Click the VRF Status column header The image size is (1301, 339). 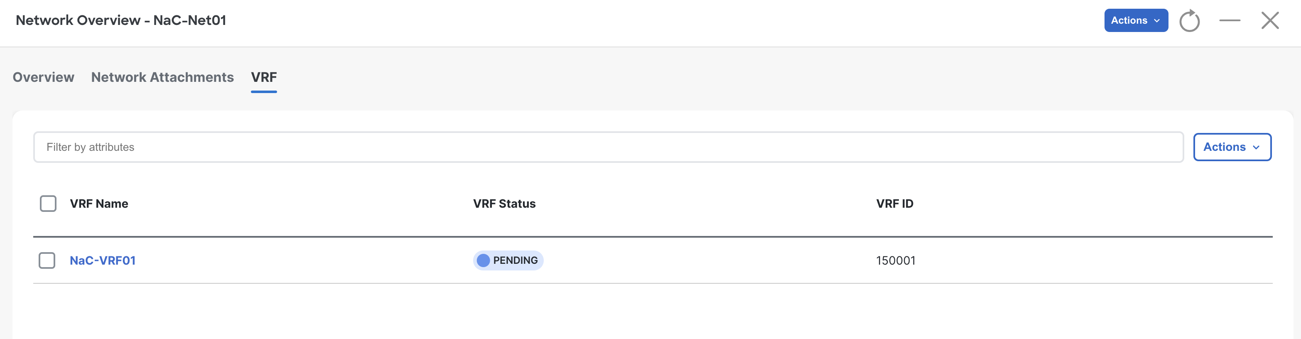point(504,204)
